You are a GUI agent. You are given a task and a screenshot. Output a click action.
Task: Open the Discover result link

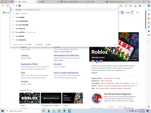tap(58, 64)
